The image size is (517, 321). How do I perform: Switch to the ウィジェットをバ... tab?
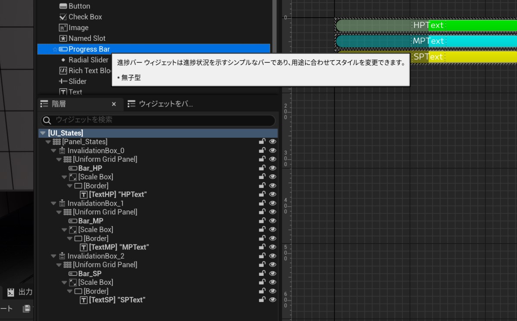(160, 104)
